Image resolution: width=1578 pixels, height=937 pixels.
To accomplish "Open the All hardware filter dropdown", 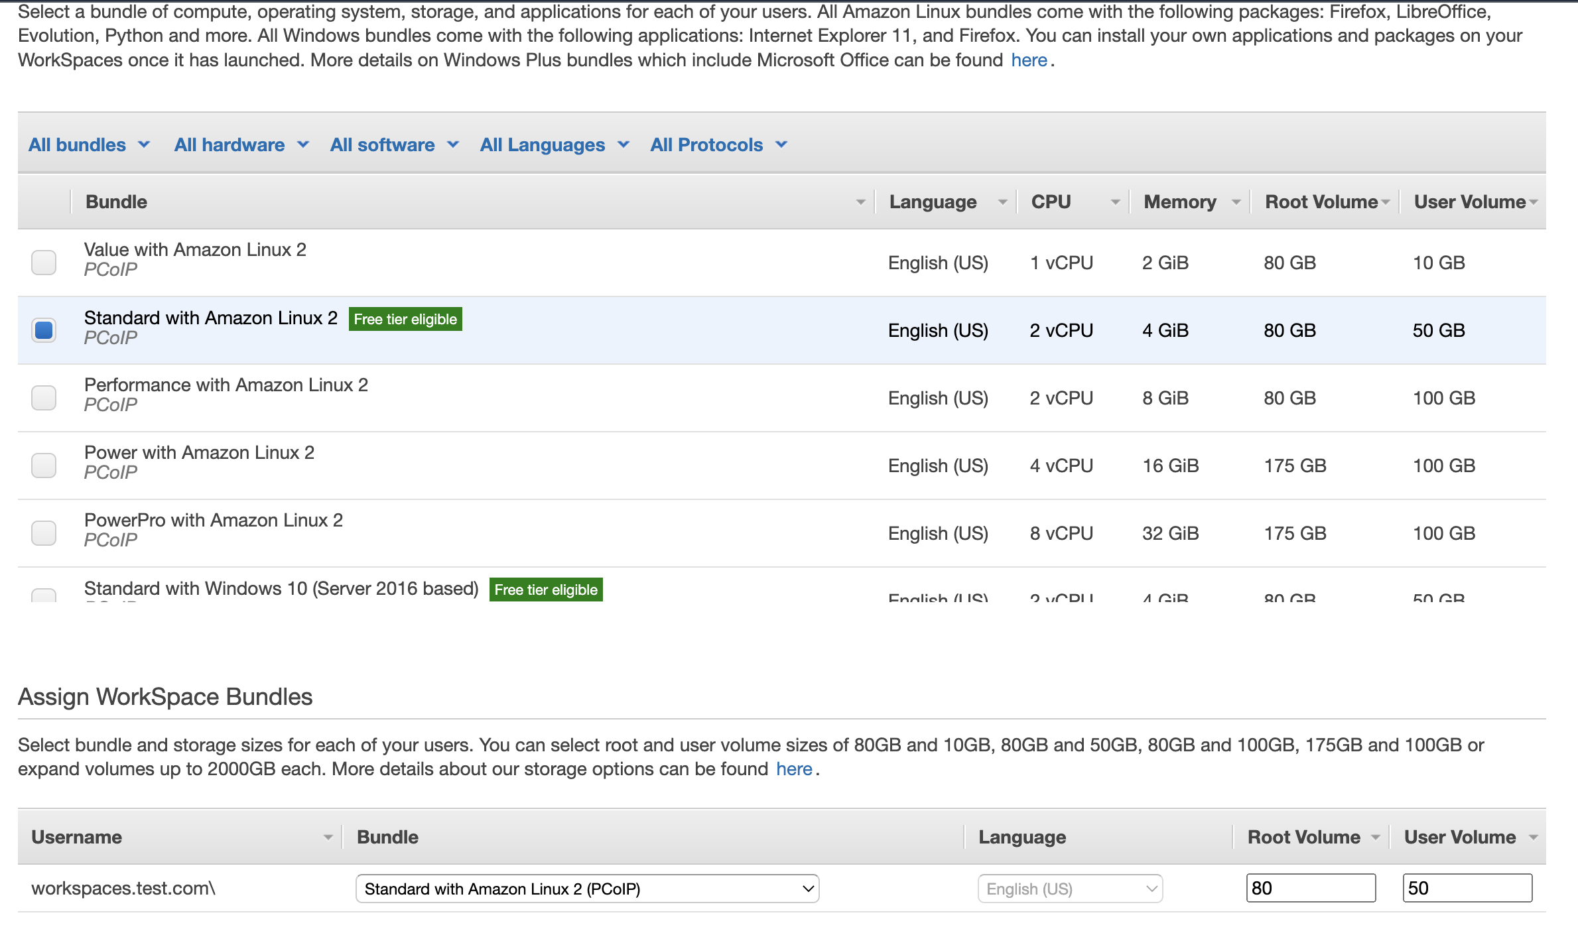I will (x=241, y=145).
